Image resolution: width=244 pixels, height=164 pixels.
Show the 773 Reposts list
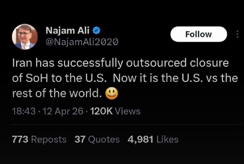pyautogui.click(x=39, y=139)
